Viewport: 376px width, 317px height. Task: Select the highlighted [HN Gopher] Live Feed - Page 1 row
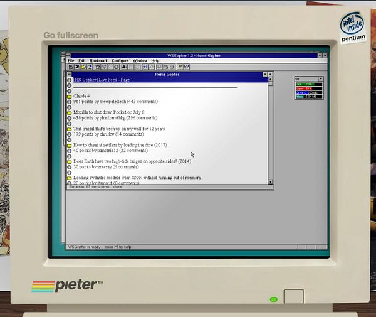(x=170, y=80)
